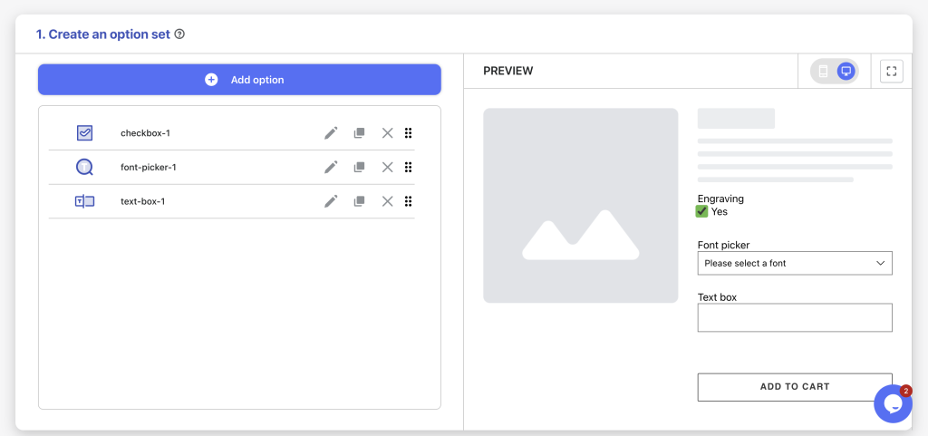
Task: Edit the checkbox-1 option with pencil icon
Action: point(331,133)
